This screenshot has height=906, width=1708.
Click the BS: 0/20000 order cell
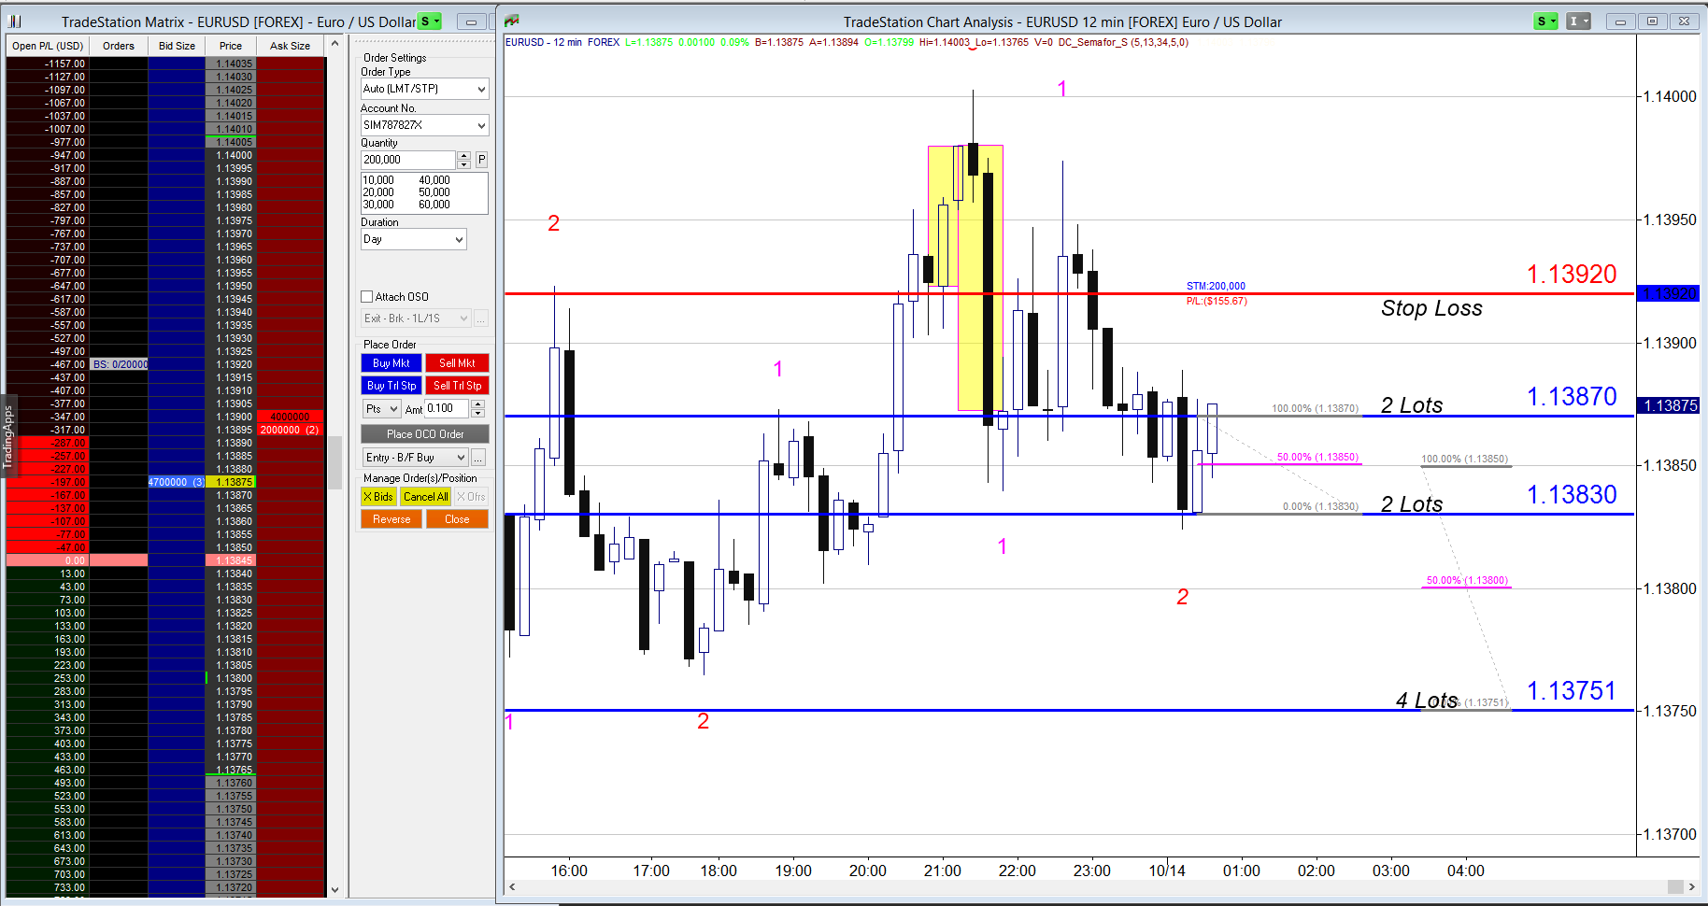pos(120,364)
